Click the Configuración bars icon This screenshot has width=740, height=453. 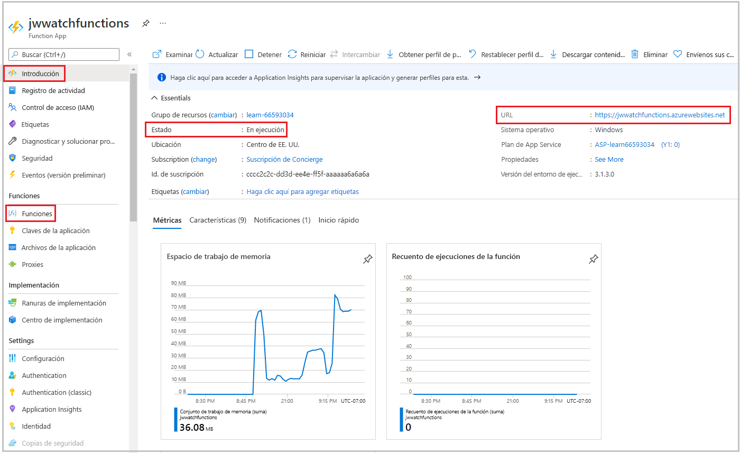point(13,359)
